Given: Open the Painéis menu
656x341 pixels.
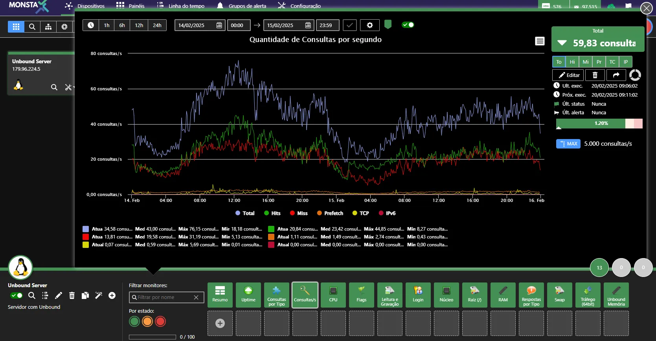Looking at the screenshot, I should [x=130, y=6].
